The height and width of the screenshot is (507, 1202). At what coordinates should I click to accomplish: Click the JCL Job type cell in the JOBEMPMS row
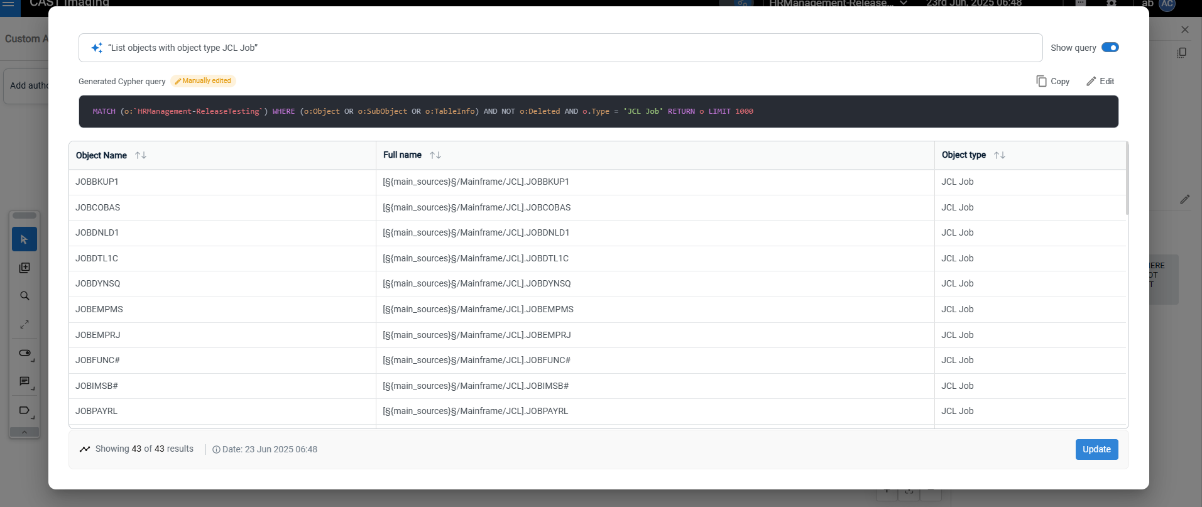[x=1030, y=310]
